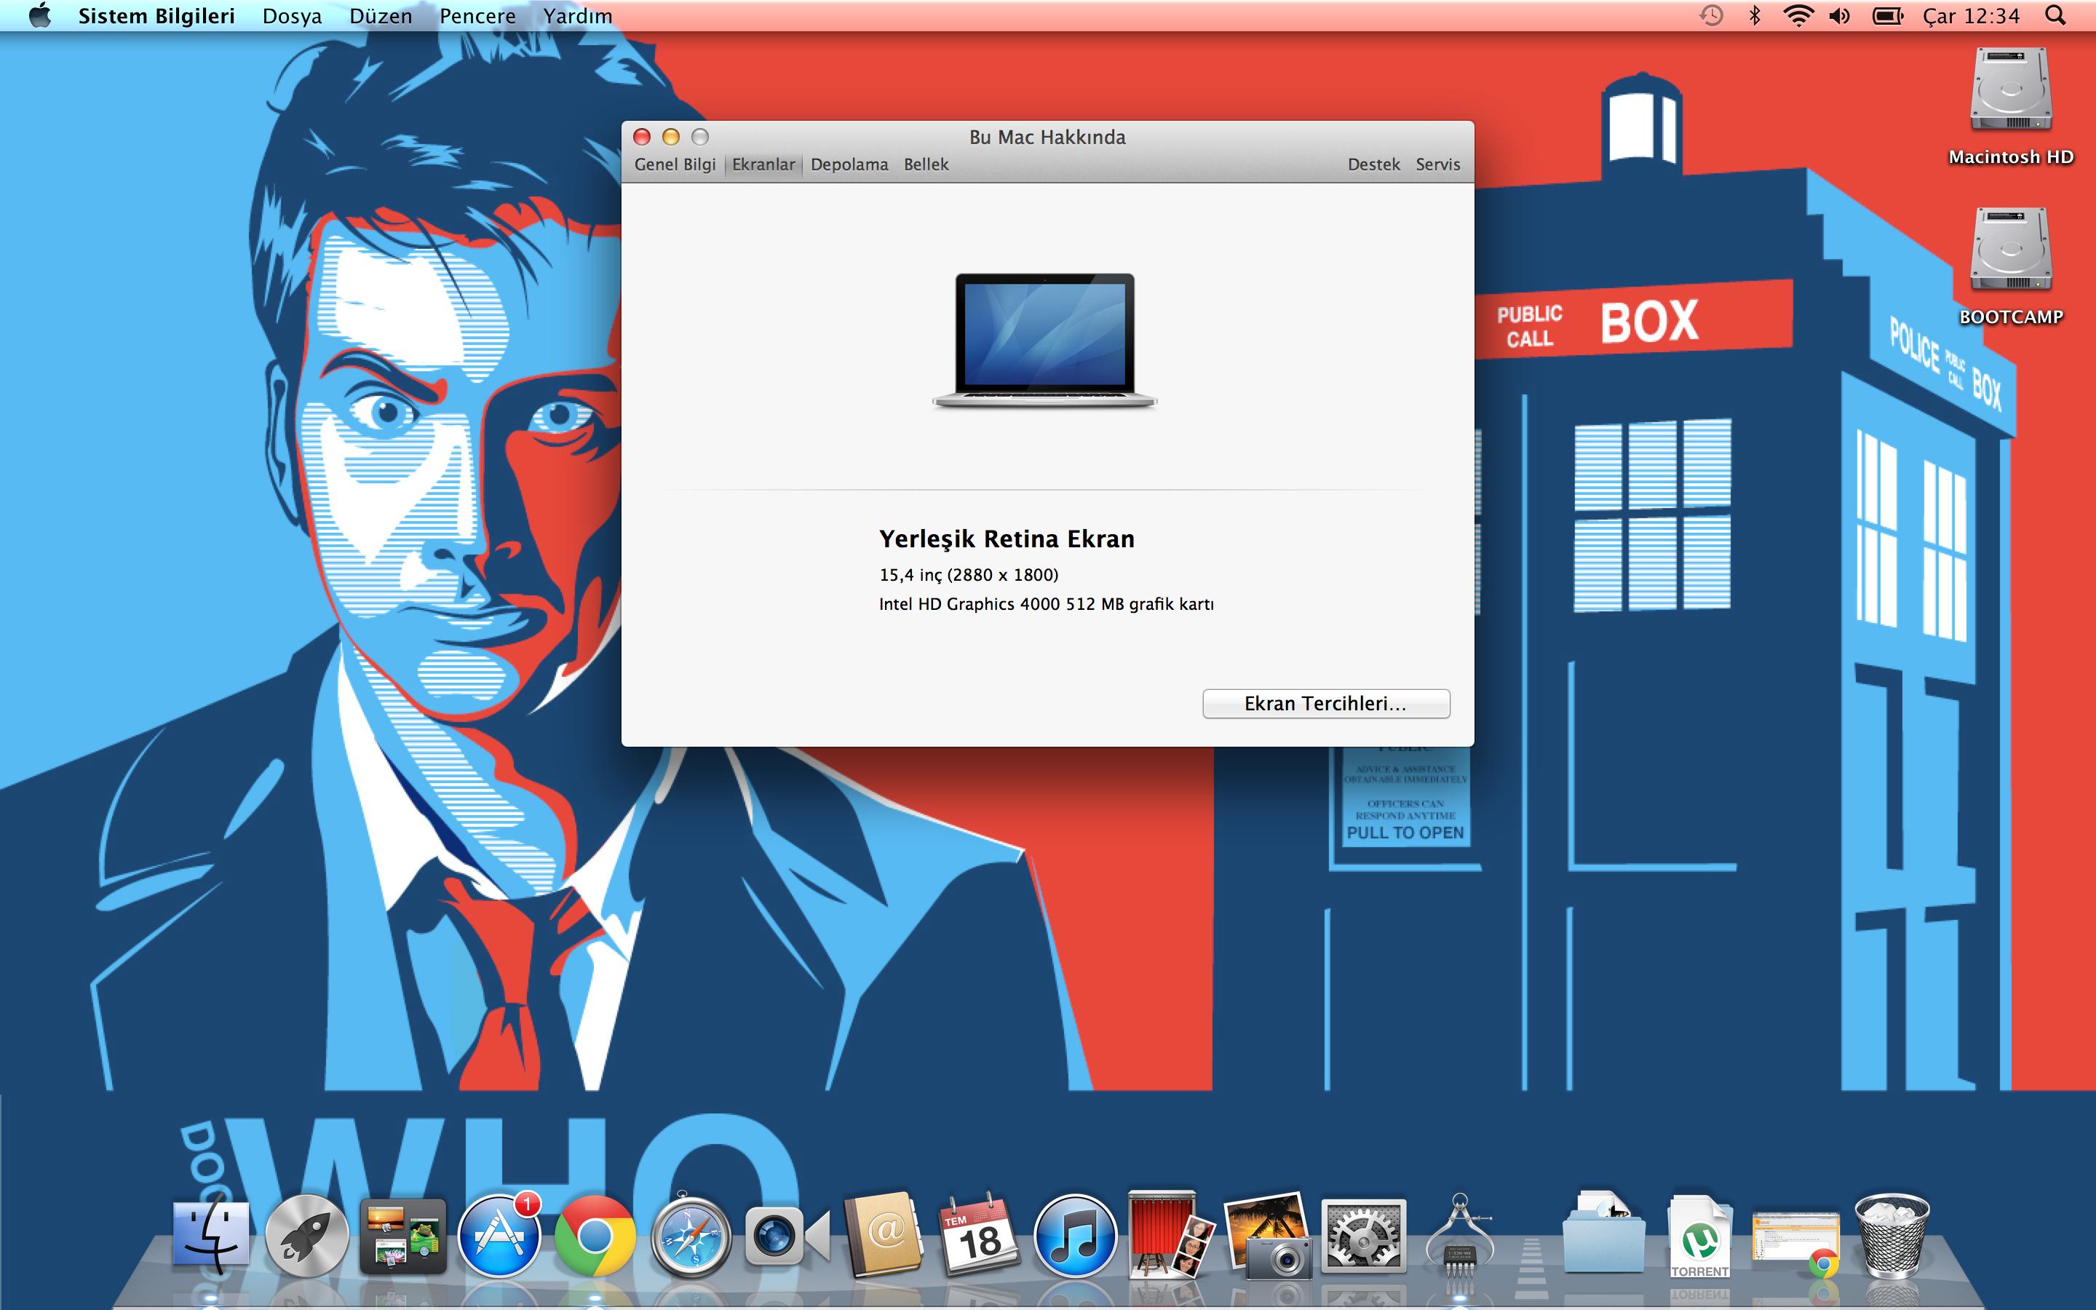Switch to the Depolama tab
This screenshot has height=1310, width=2096.
coord(849,164)
